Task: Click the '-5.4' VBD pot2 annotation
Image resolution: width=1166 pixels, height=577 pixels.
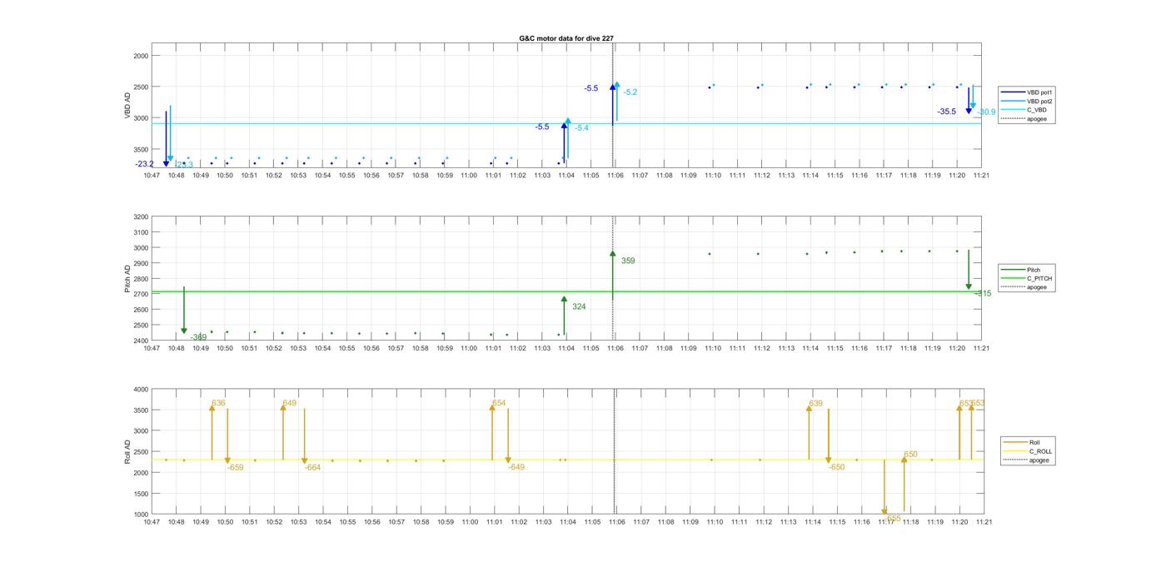Action: 581,128
